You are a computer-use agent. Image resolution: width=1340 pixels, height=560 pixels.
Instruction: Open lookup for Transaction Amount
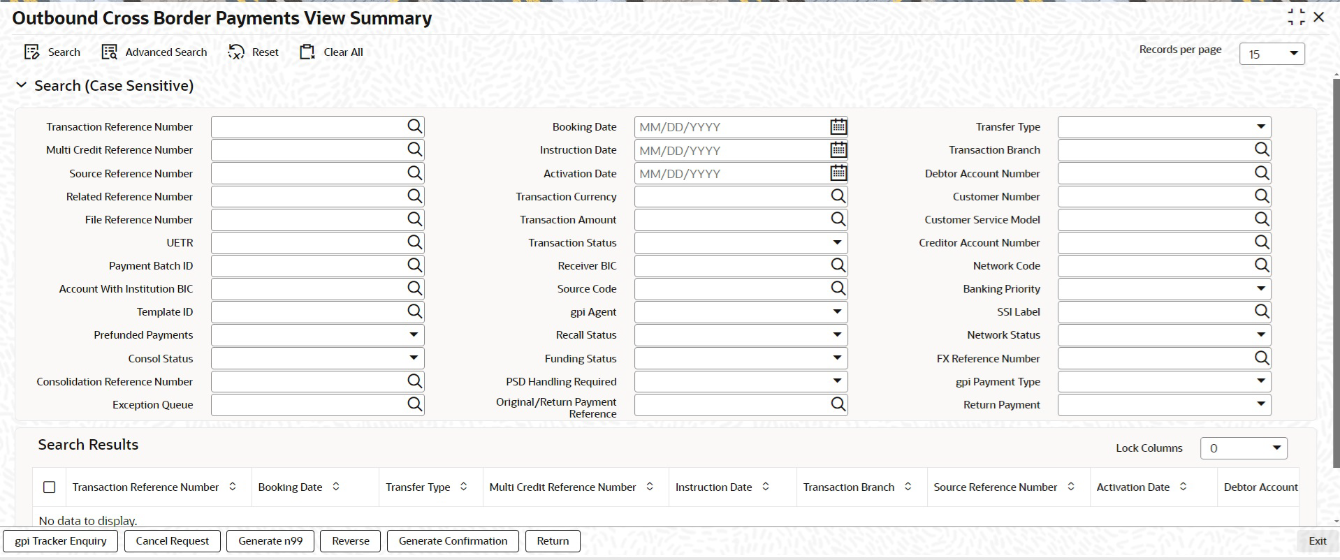pyautogui.click(x=838, y=219)
